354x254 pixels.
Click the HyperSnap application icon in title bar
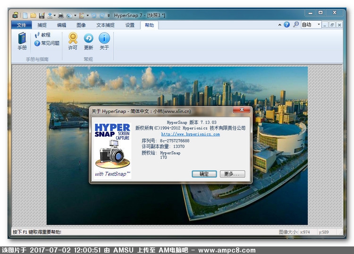point(16,15)
